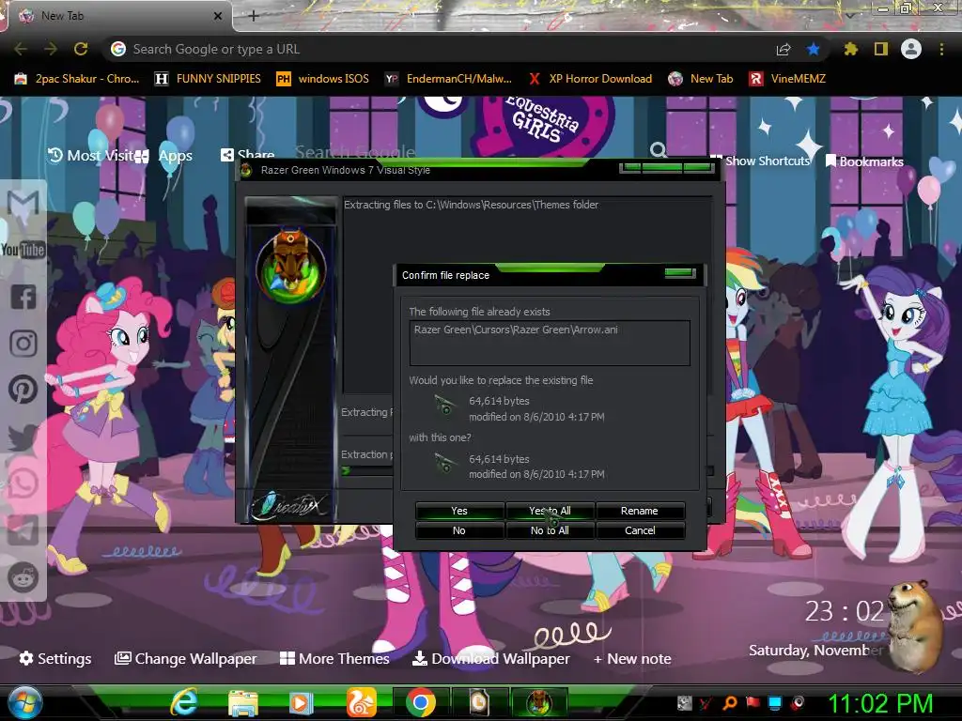Open WhatsApp from the left sidebar
The image size is (962, 721).
[23, 483]
